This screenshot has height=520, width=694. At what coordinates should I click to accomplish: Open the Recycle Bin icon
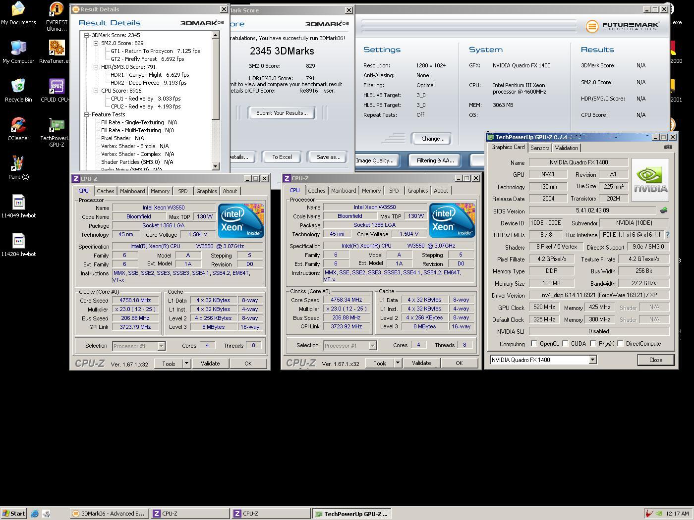click(x=18, y=91)
